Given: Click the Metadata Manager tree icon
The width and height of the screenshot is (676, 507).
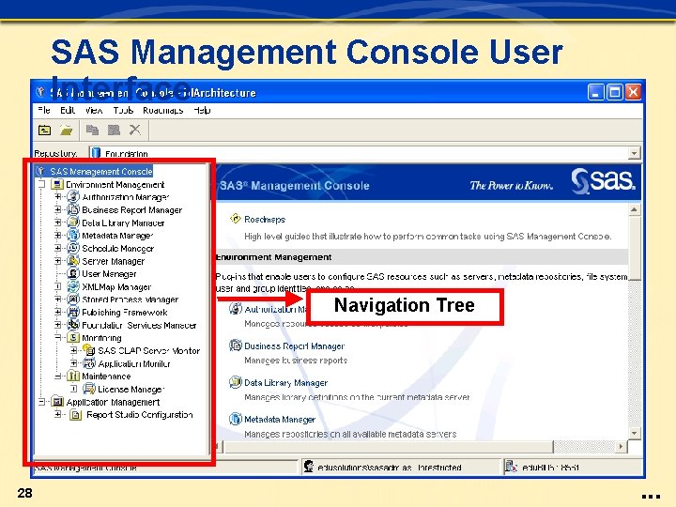Looking at the screenshot, I should click(x=73, y=236).
